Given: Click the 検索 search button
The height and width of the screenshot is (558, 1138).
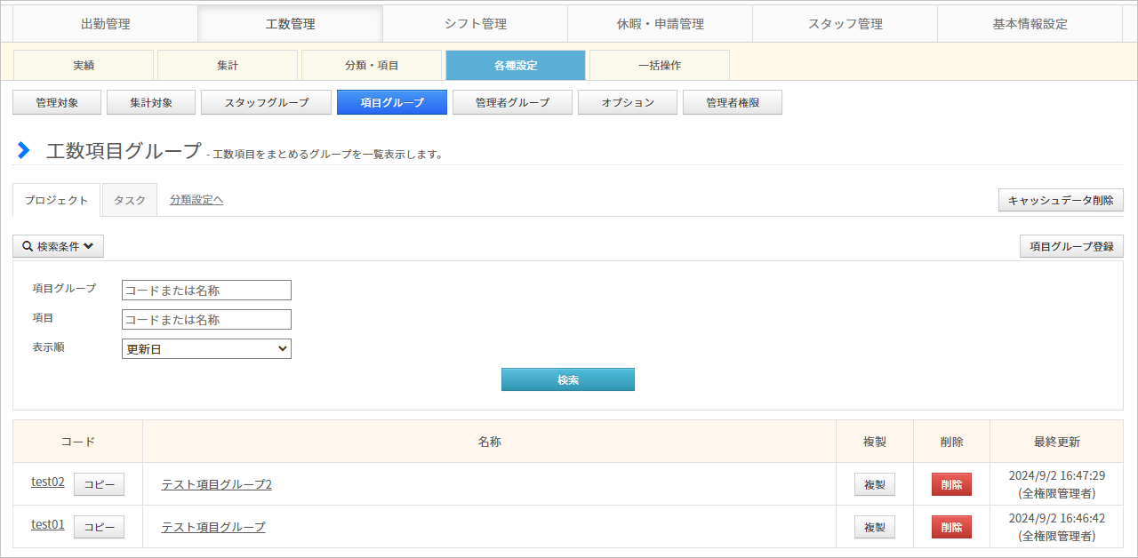Looking at the screenshot, I should [x=568, y=379].
